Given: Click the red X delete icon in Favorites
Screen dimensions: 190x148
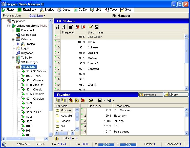Looking at the screenshot, I should (83, 100).
